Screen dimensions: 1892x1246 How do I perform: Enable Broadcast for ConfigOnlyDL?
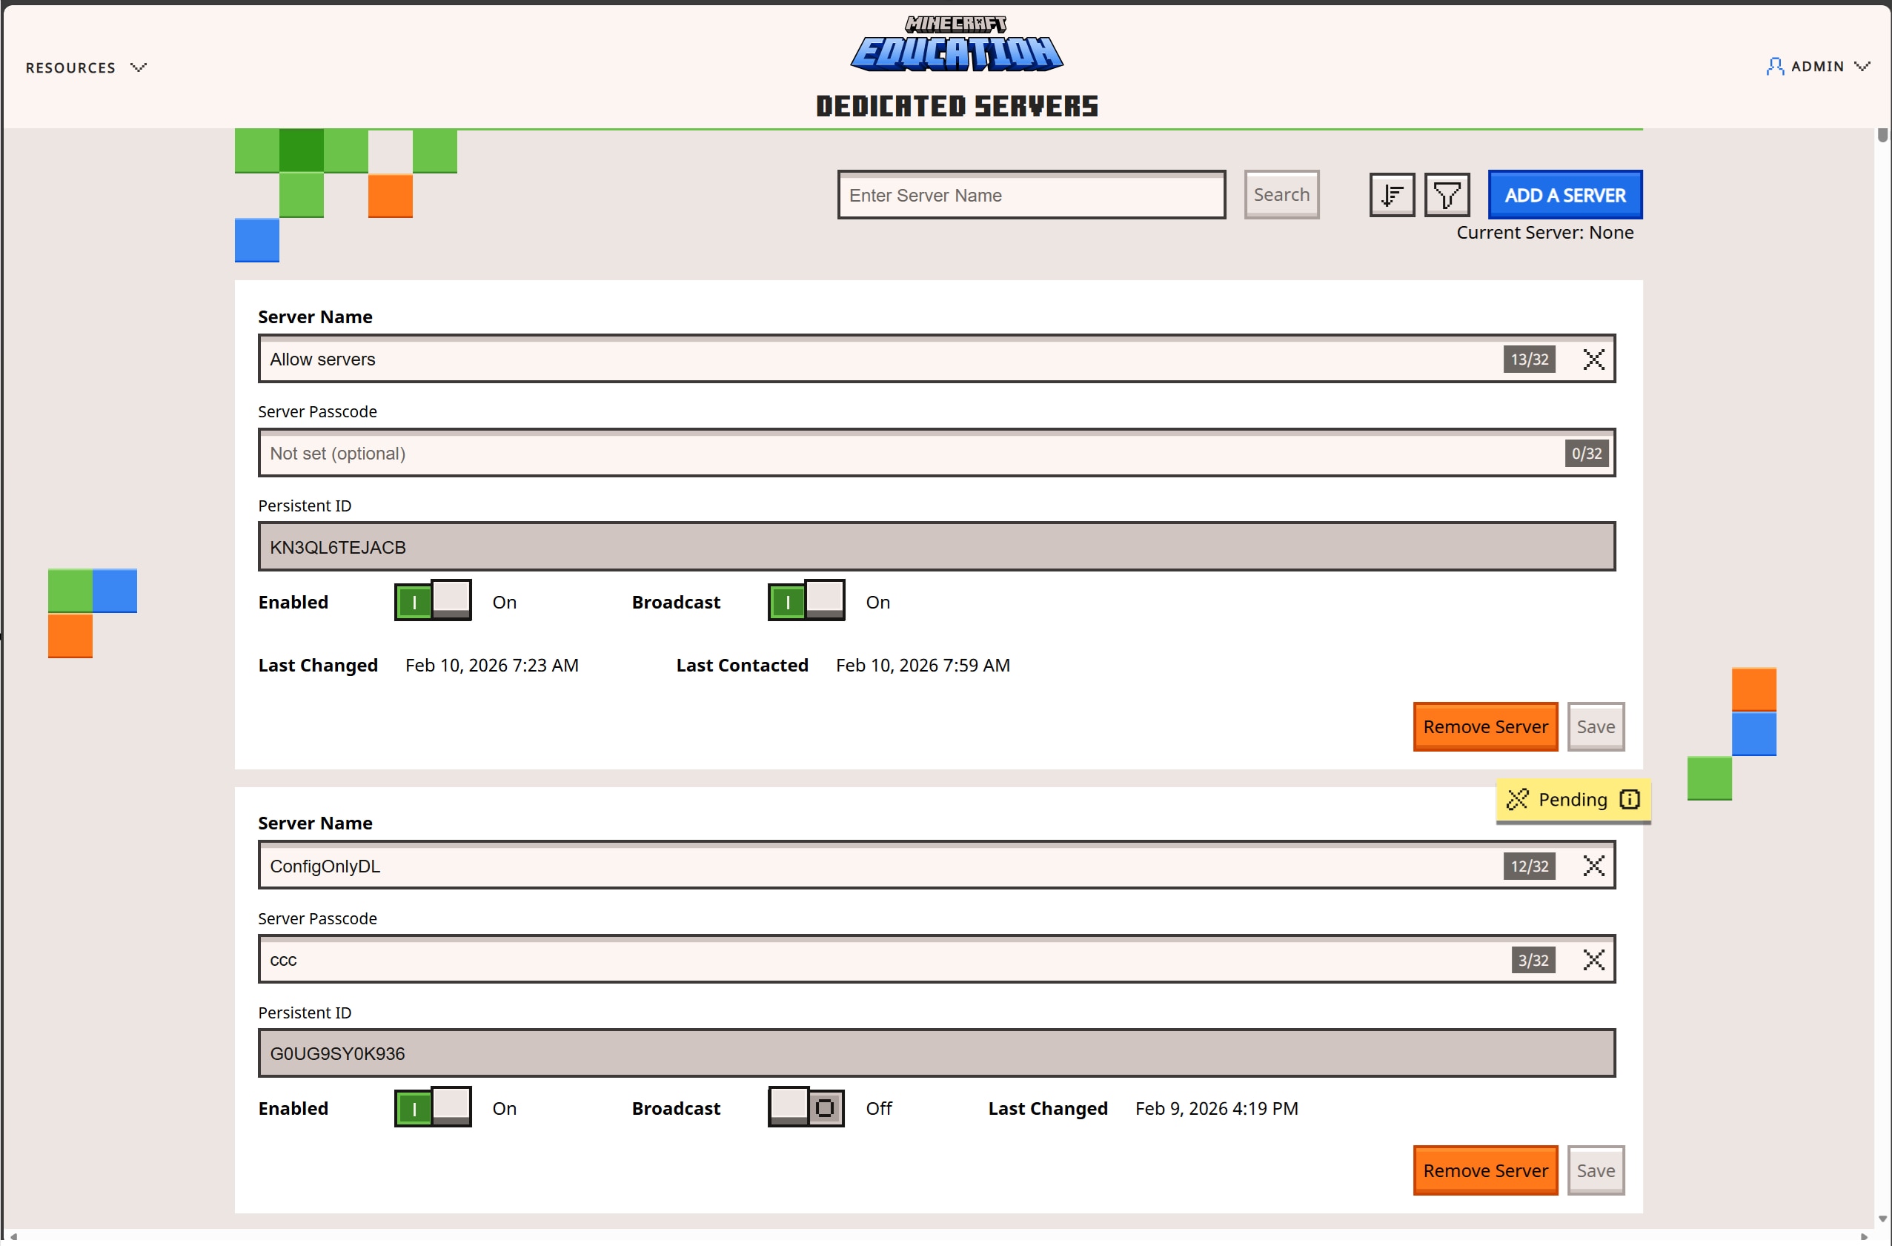[806, 1107]
